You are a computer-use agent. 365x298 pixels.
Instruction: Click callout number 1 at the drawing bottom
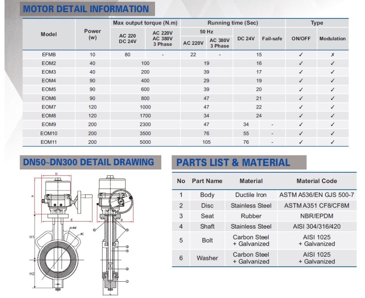pyautogui.click(x=127, y=282)
